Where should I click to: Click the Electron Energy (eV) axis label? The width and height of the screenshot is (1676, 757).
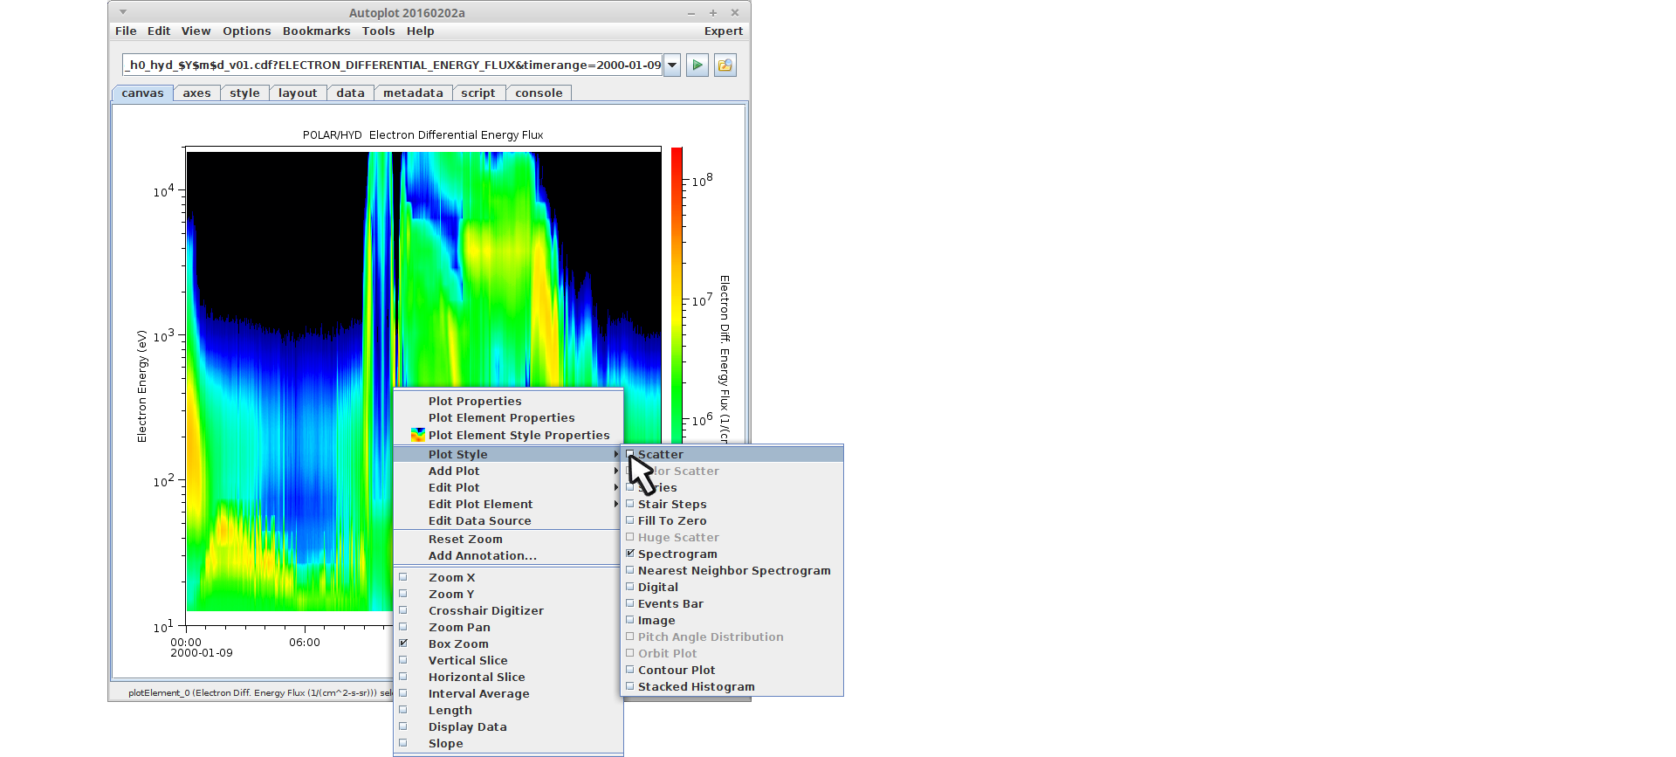click(141, 385)
